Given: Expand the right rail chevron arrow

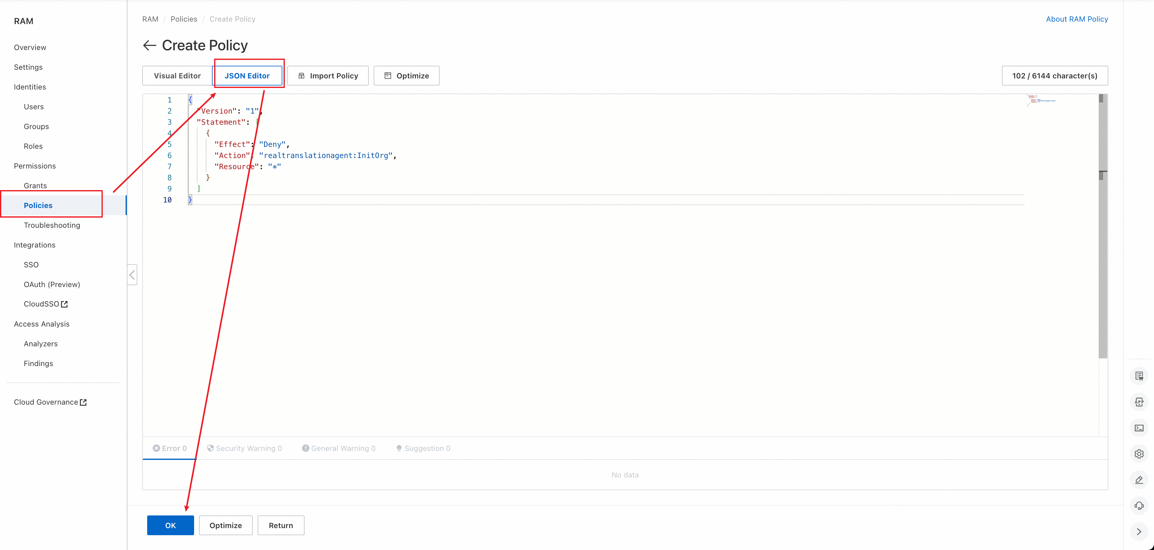Looking at the screenshot, I should coord(1139,532).
